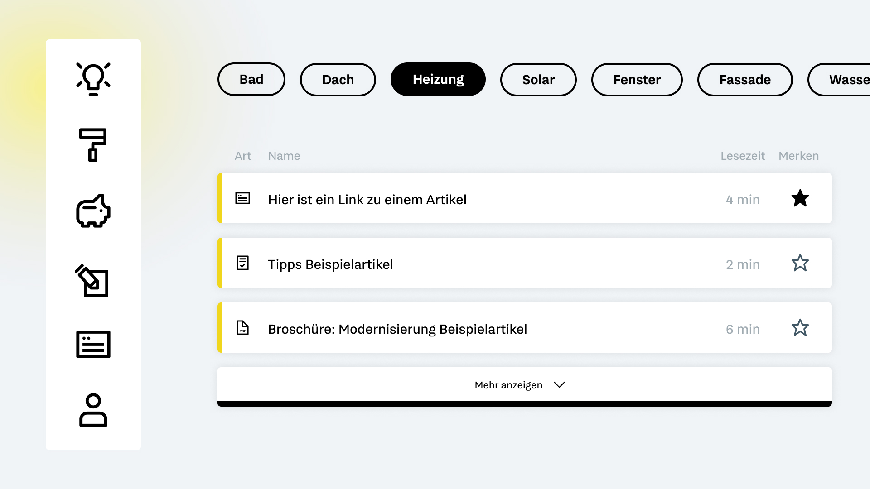The width and height of the screenshot is (870, 489).
Task: Open the paint roller renovation section
Action: click(93, 145)
